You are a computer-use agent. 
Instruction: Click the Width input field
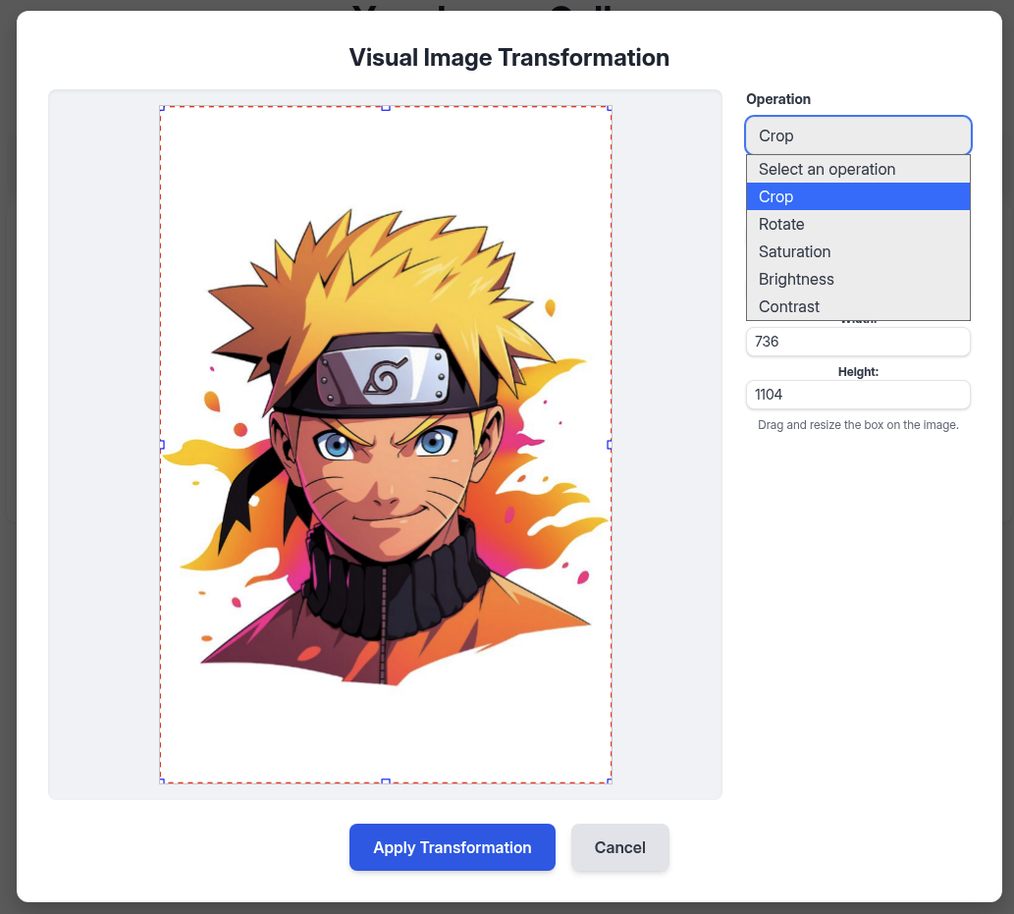tap(858, 342)
